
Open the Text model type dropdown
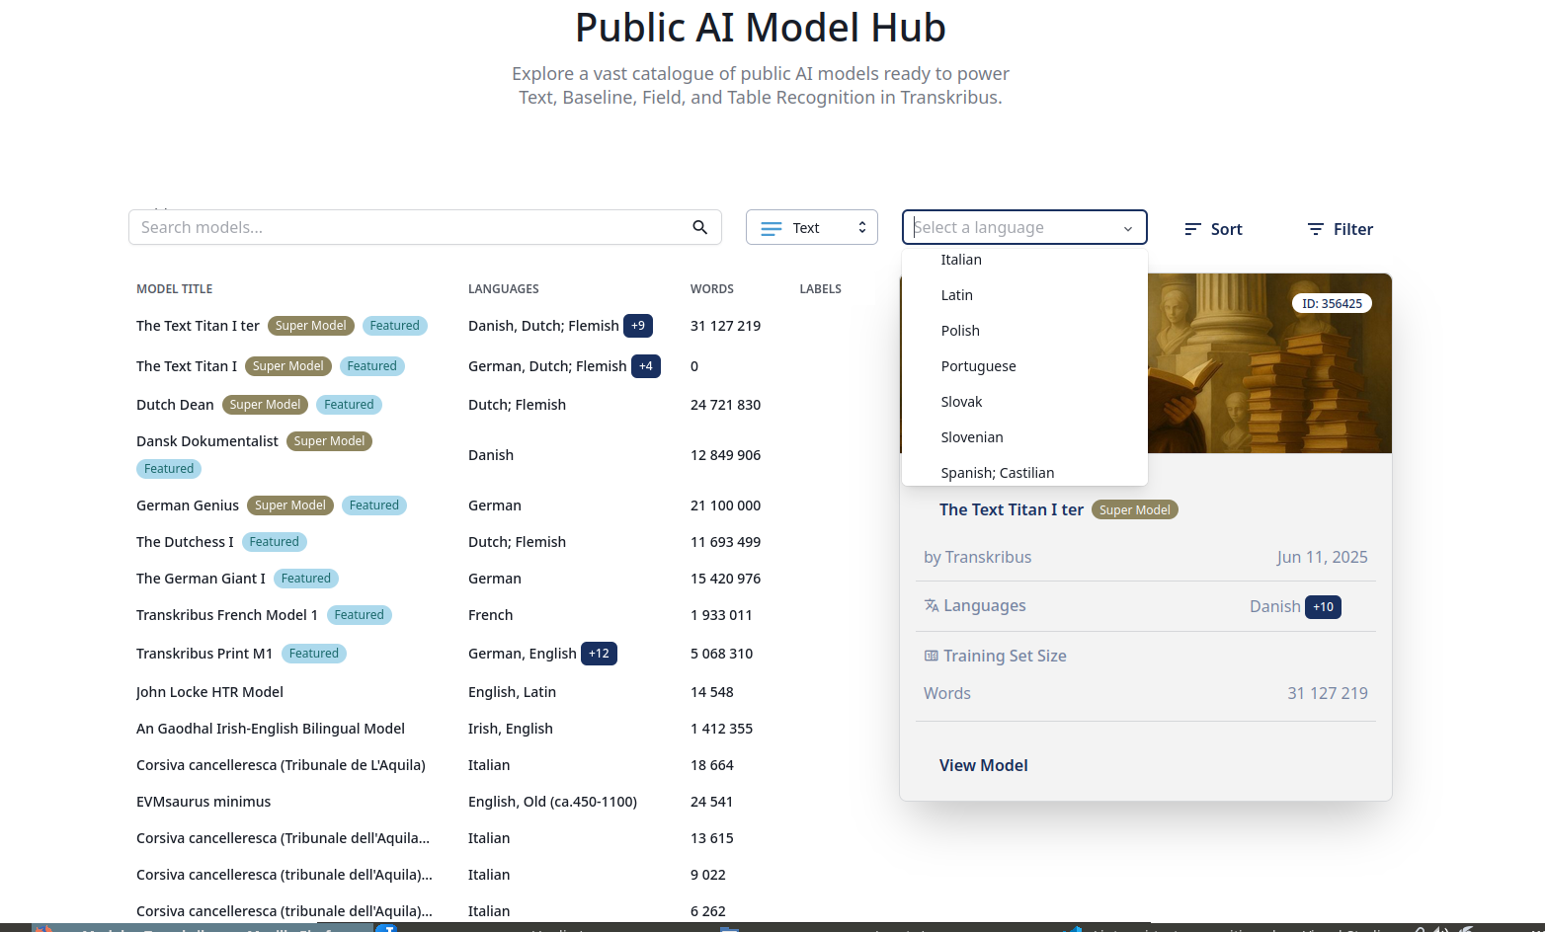point(812,227)
